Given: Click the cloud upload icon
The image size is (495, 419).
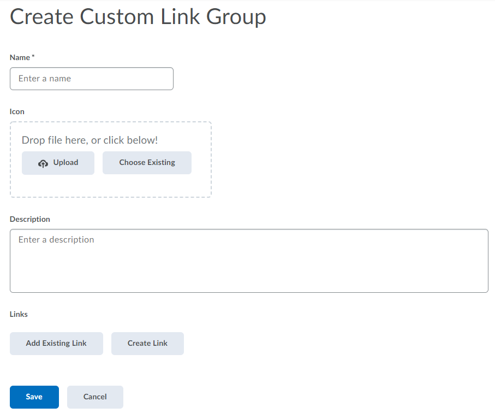Looking at the screenshot, I should click(x=43, y=163).
